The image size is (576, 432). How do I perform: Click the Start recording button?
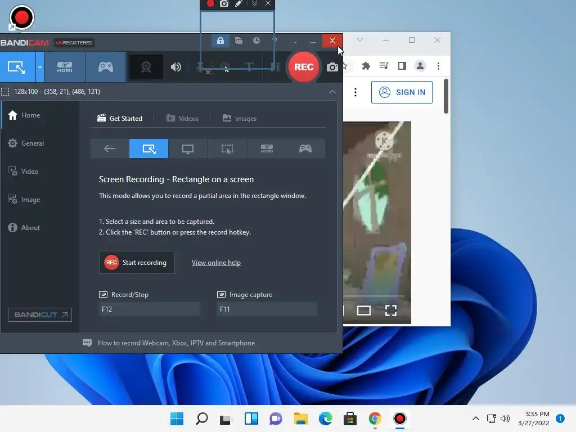click(137, 262)
